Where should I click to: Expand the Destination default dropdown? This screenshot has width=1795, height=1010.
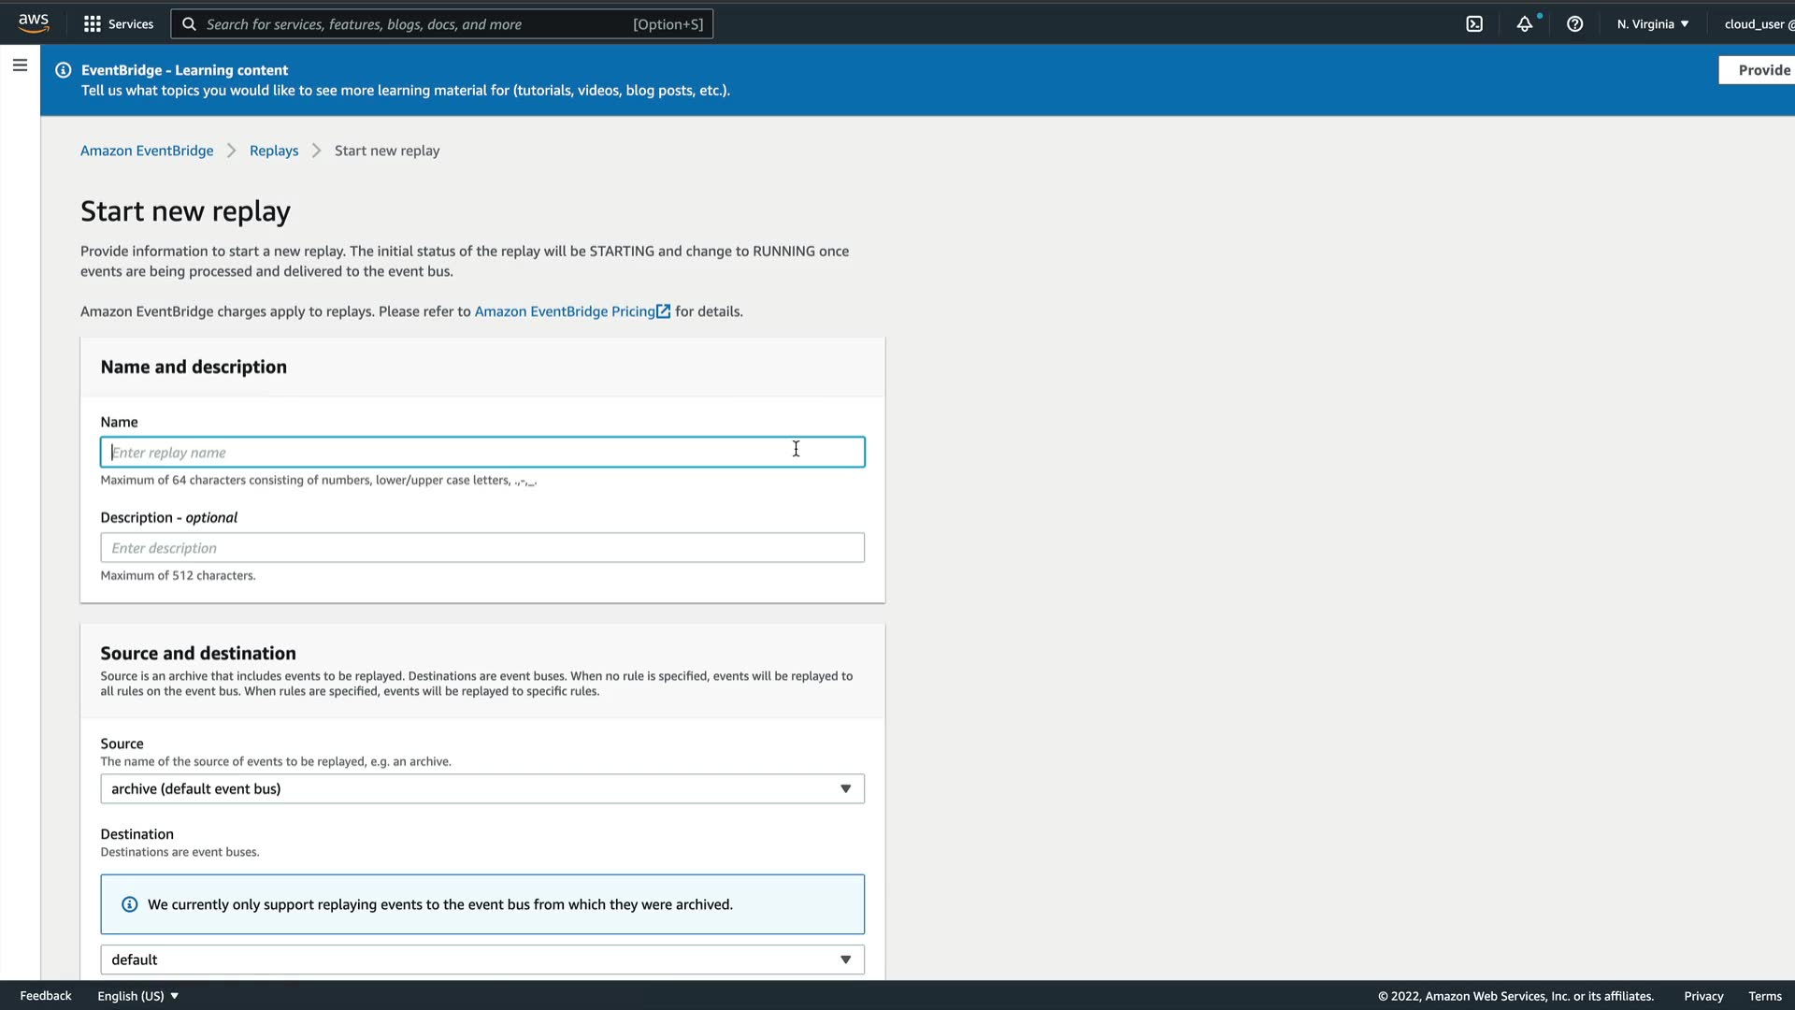482,959
